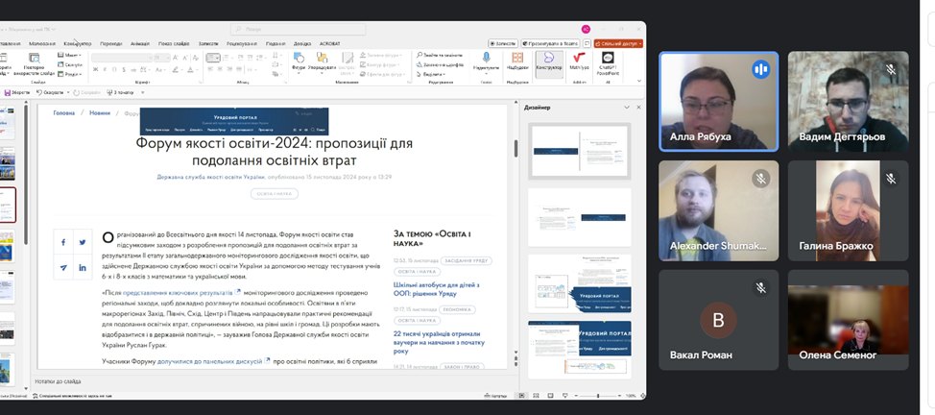Click the zoom slider in status bar
Image resolution: width=935 pixels, height=415 pixels.
598,395
